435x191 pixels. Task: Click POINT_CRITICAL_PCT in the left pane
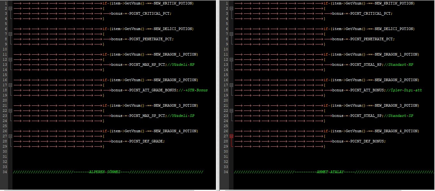click(149, 13)
